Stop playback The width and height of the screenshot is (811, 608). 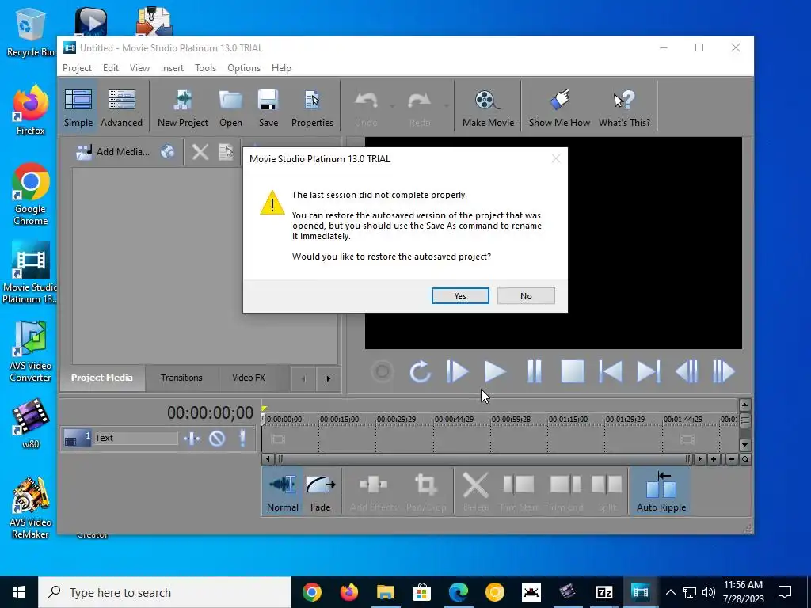tap(572, 371)
